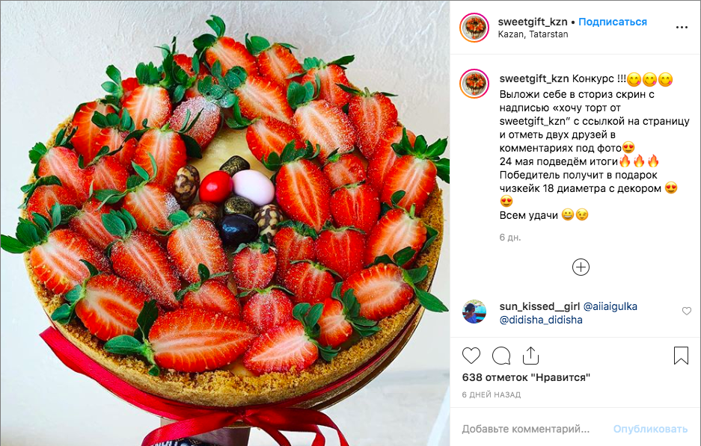701x446 pixels.
Task: Click the Опубликовать post button
Action: pos(650,429)
